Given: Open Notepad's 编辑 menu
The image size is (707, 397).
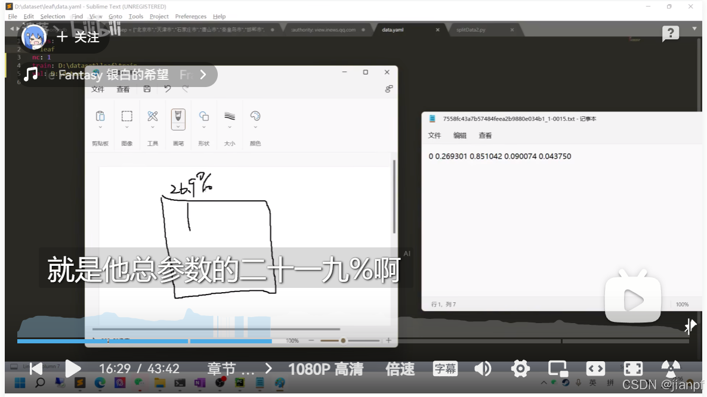Looking at the screenshot, I should (x=459, y=135).
